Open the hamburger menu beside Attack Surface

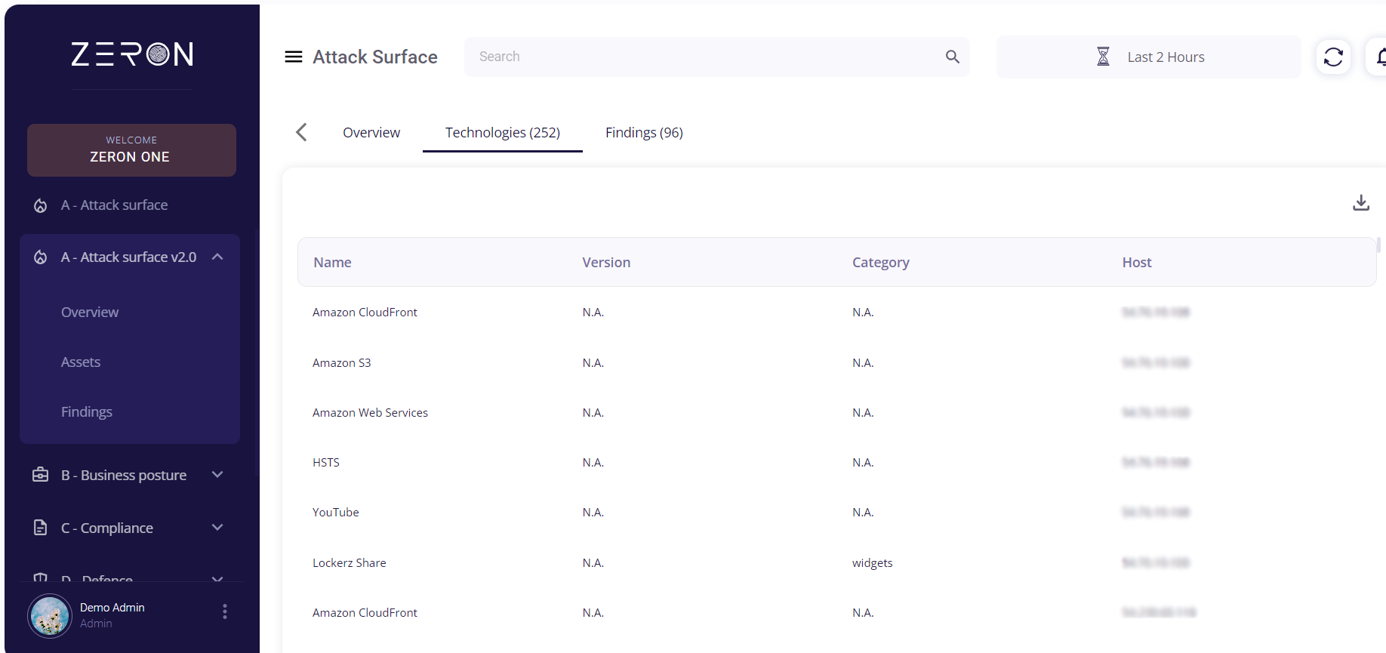[294, 57]
